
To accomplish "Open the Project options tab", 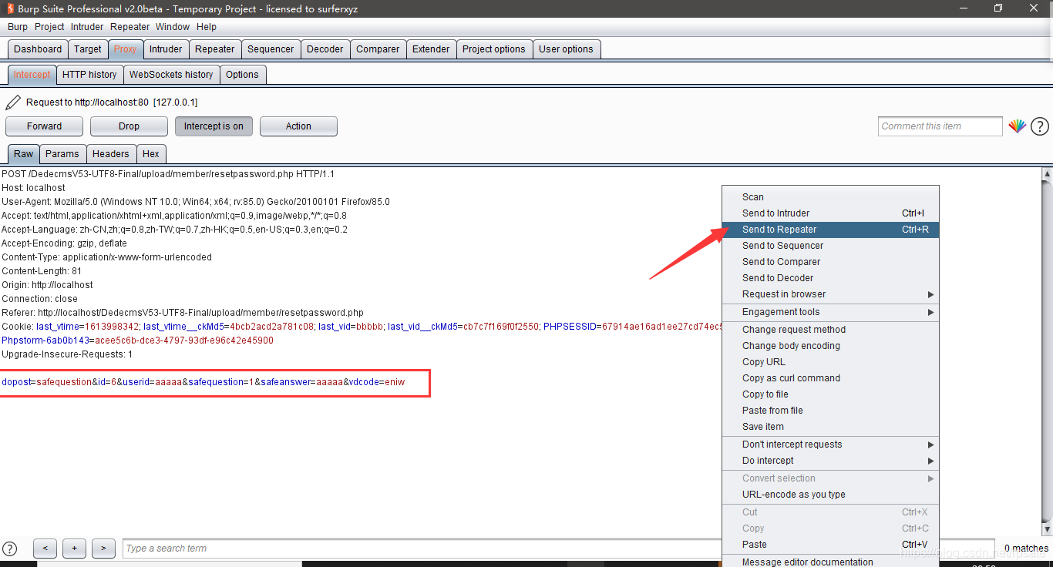I will pyautogui.click(x=494, y=49).
